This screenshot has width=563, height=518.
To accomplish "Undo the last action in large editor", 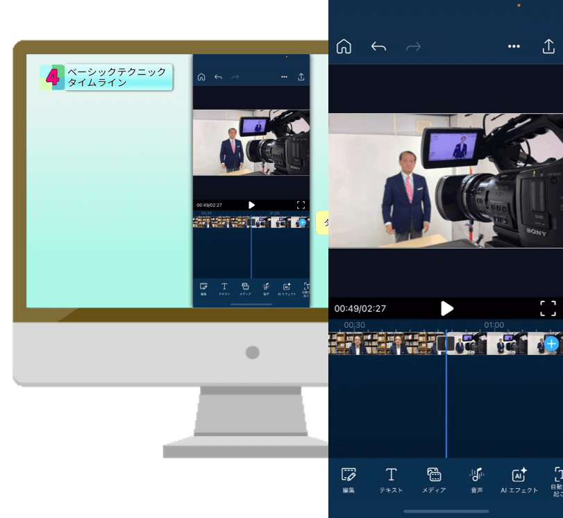I will (x=378, y=47).
